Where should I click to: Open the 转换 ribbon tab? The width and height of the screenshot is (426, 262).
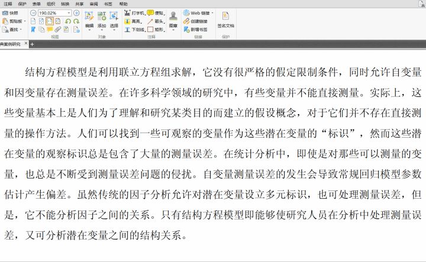(x=65, y=4)
